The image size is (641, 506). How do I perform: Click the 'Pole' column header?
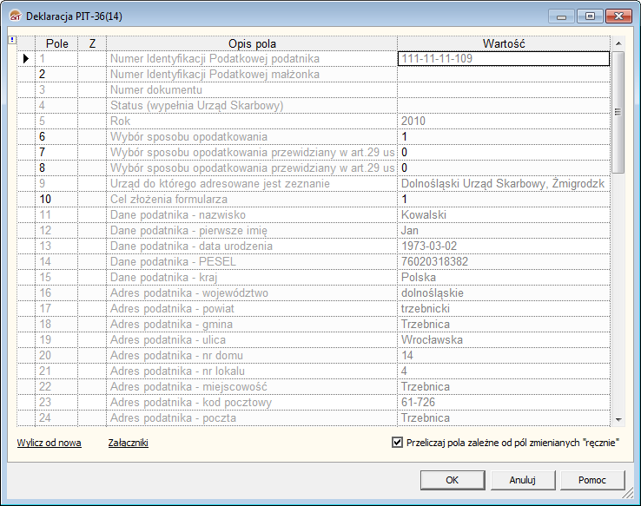click(56, 43)
